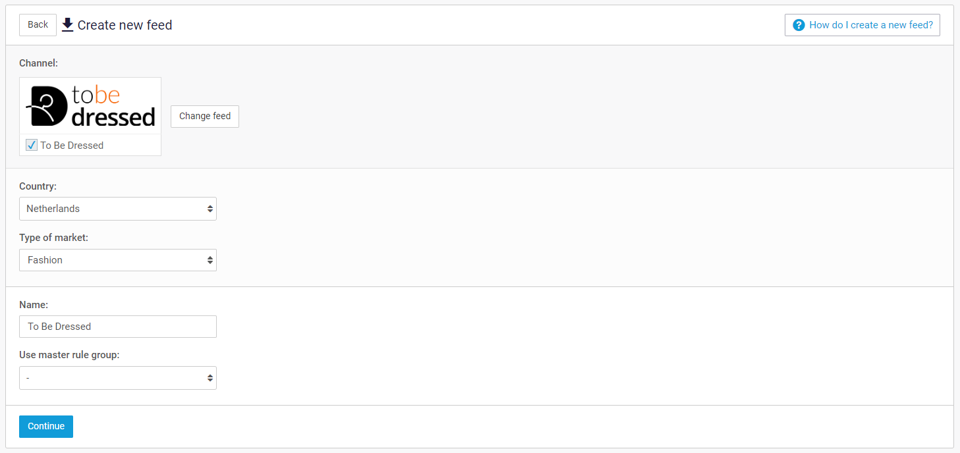Click the Use master rule group label
Viewport: 960px width, 453px height.
69,355
